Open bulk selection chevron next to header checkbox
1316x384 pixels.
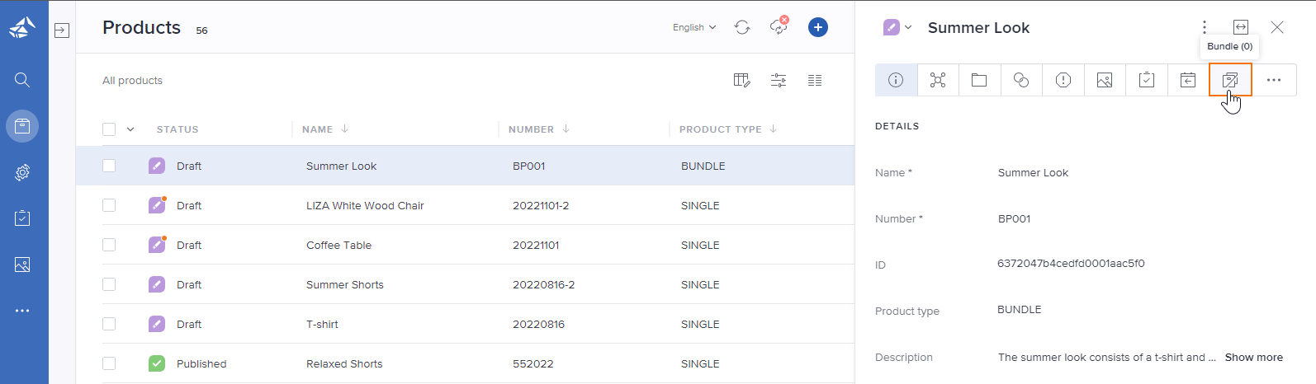click(x=130, y=129)
